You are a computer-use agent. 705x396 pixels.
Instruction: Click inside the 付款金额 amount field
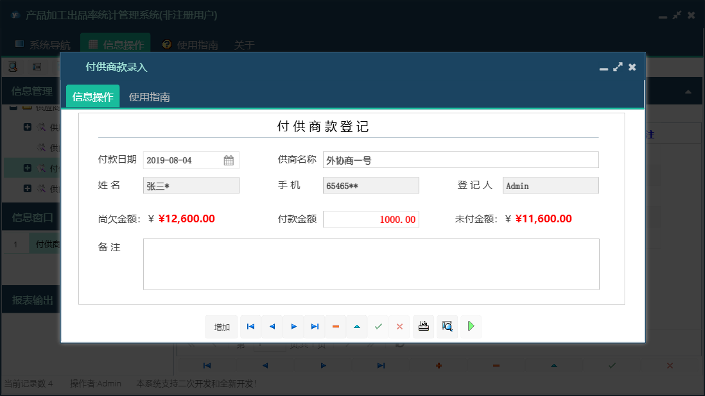[372, 219]
